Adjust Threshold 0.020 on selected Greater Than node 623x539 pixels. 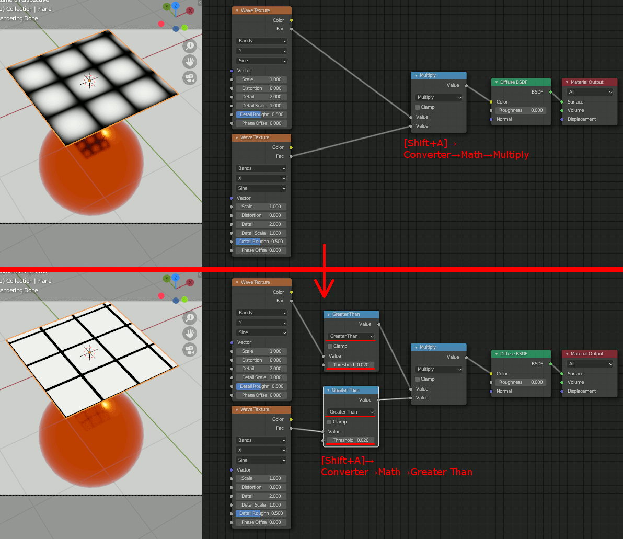point(351,440)
